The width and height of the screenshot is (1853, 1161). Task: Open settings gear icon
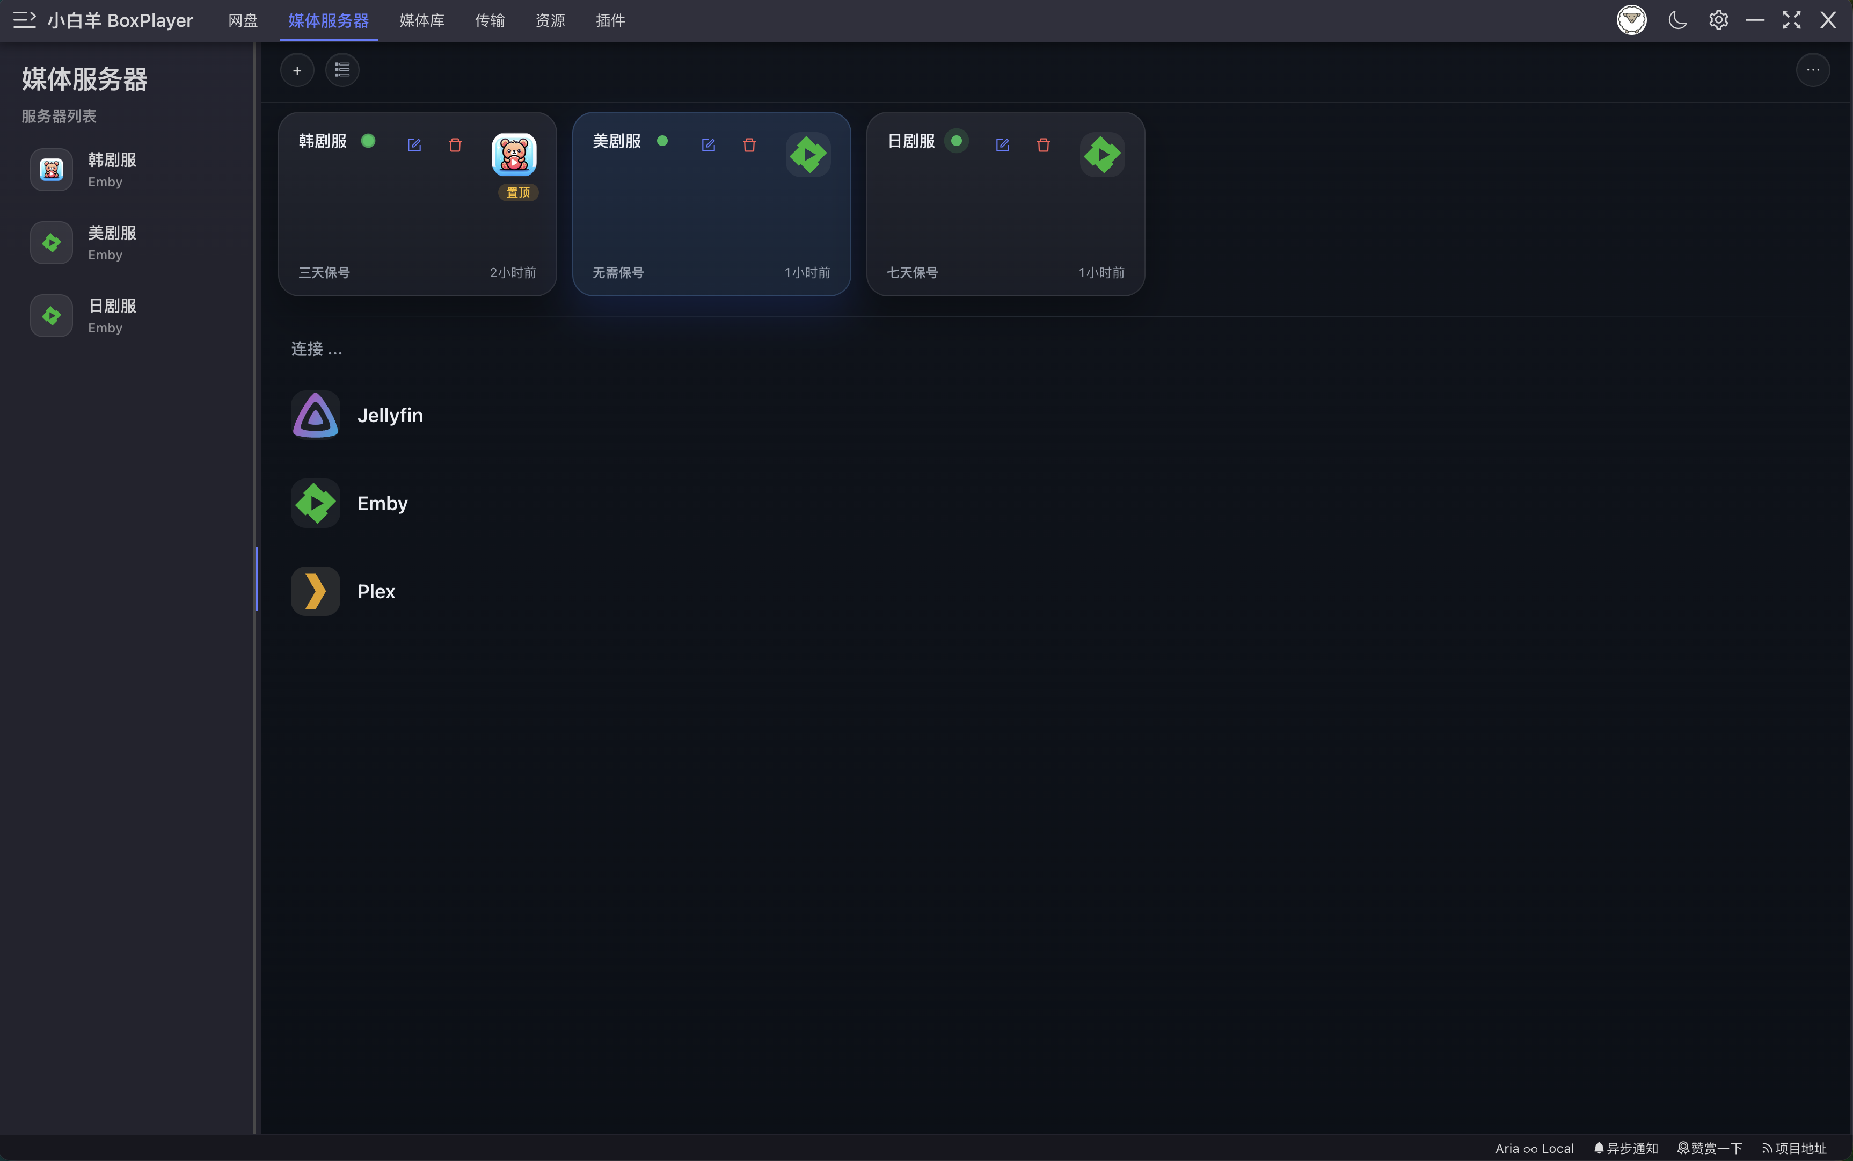pyautogui.click(x=1718, y=20)
